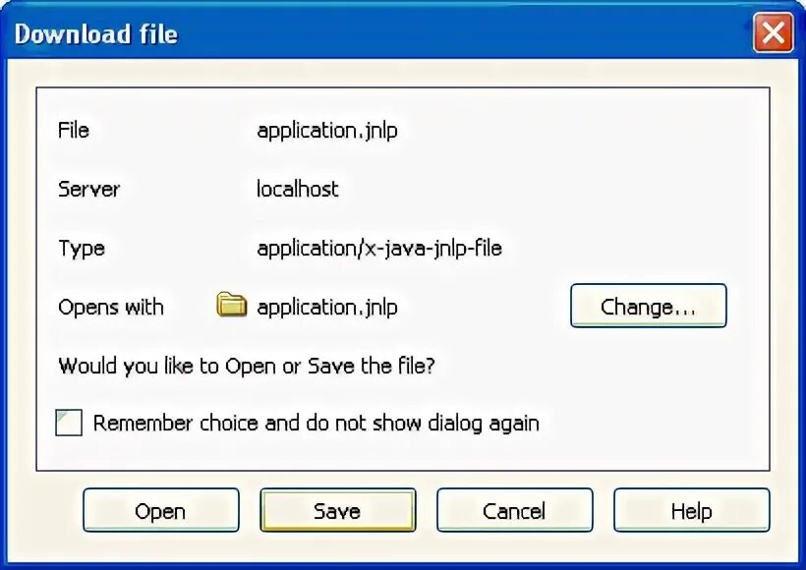806x570 pixels.
Task: Click an empty area of the info panel
Action: (x=639, y=177)
